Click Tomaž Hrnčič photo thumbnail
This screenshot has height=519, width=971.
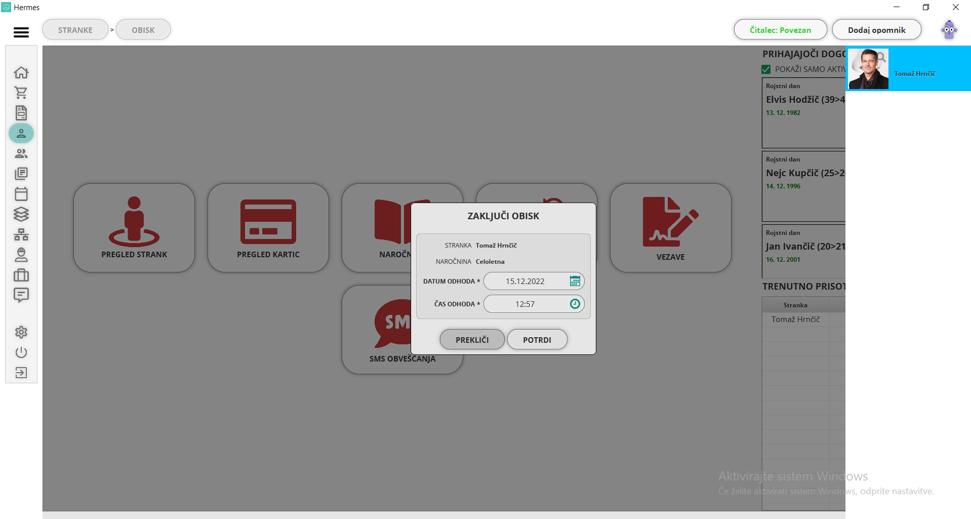[868, 69]
